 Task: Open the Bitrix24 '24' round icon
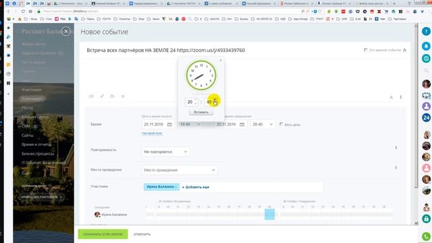coord(426,117)
